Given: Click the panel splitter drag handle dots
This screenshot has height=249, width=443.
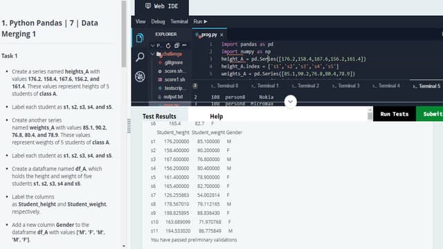Looking at the screenshot, I should pyautogui.click(x=129, y=126).
